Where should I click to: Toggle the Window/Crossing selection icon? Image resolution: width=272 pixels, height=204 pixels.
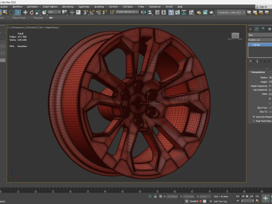18,12
